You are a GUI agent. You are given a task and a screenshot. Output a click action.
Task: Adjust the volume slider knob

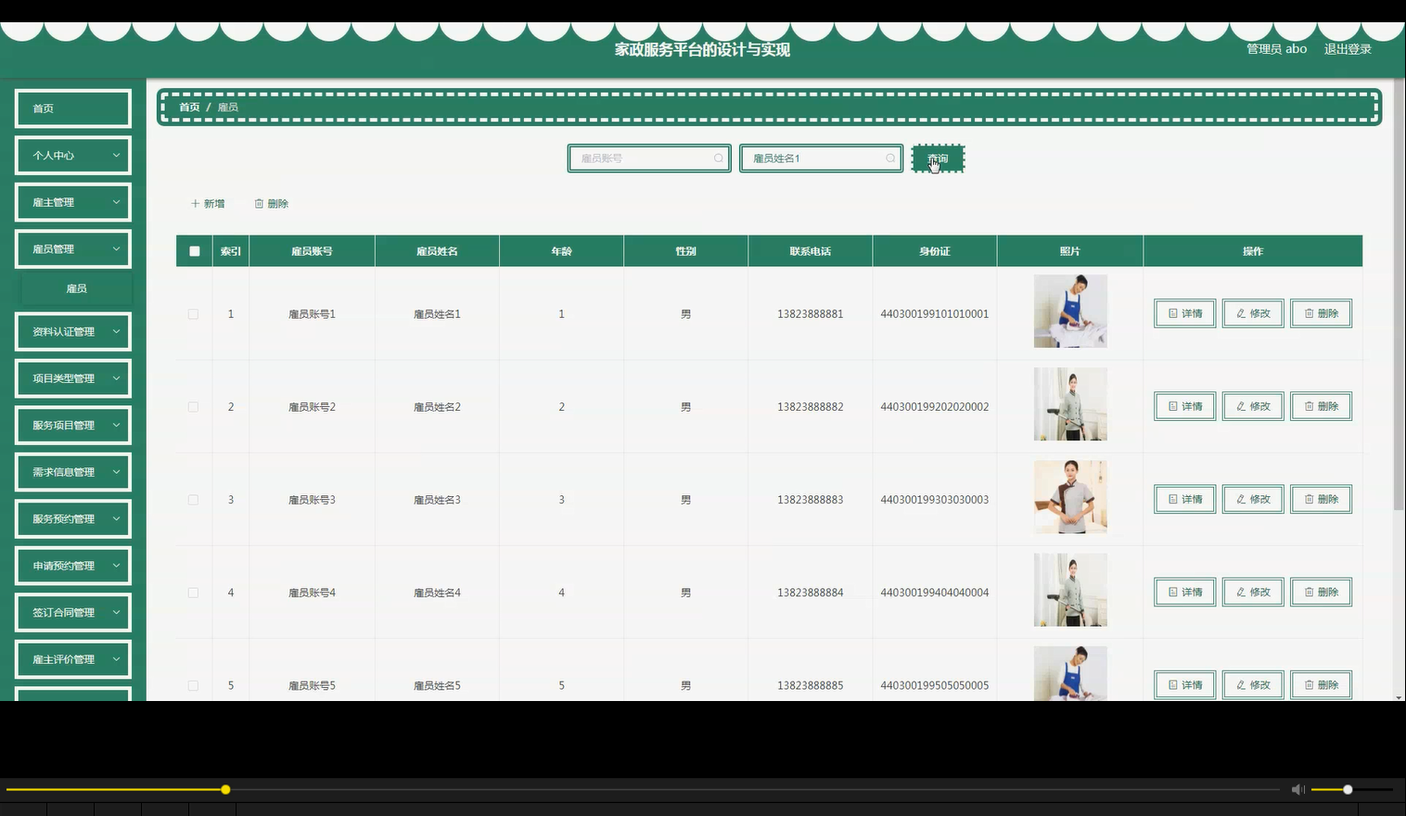(1348, 789)
